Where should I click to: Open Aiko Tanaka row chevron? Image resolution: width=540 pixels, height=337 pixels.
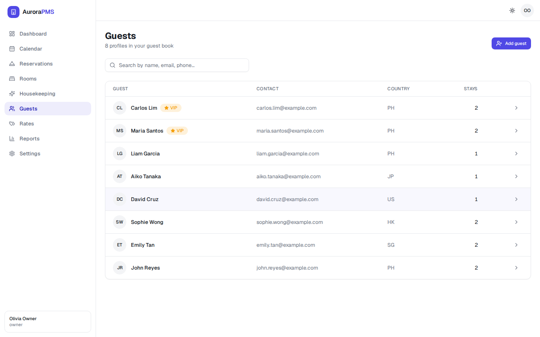pos(516,176)
